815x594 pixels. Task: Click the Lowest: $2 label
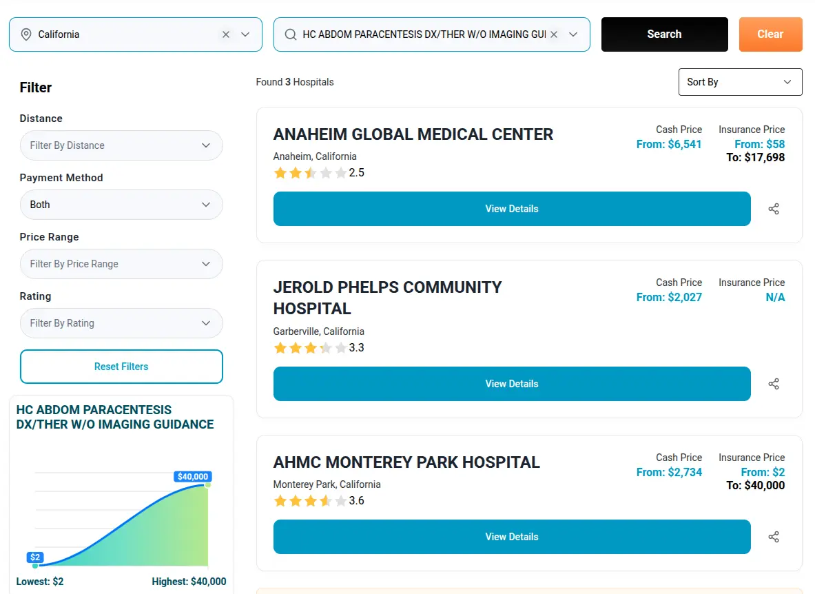[x=40, y=582]
